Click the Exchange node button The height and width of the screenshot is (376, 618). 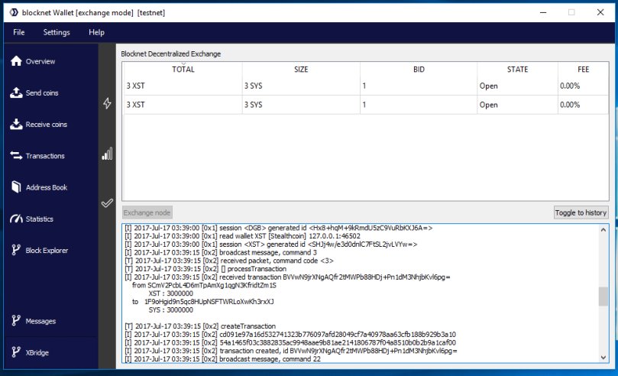(x=147, y=212)
